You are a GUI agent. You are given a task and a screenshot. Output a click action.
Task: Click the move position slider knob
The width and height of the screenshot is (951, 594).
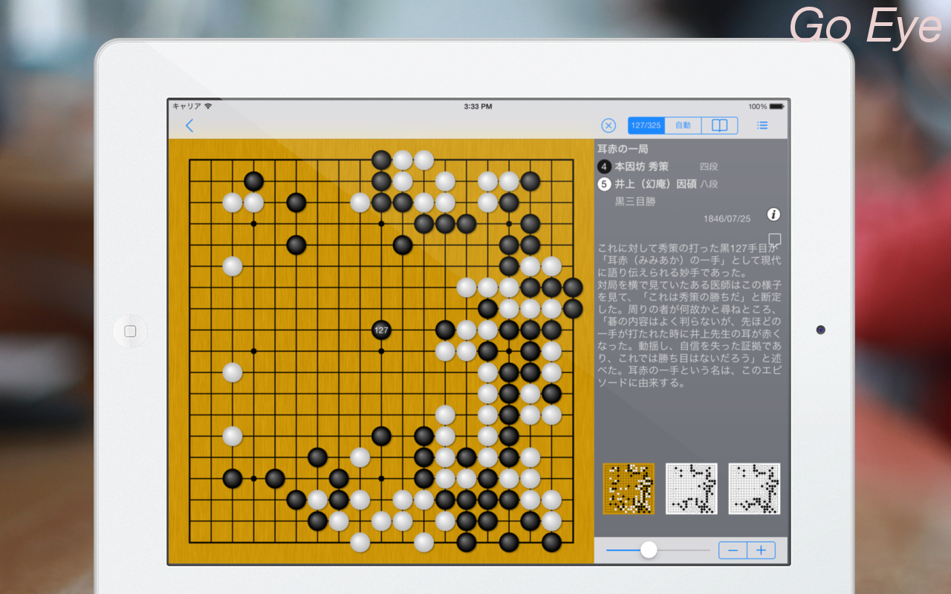pos(649,550)
